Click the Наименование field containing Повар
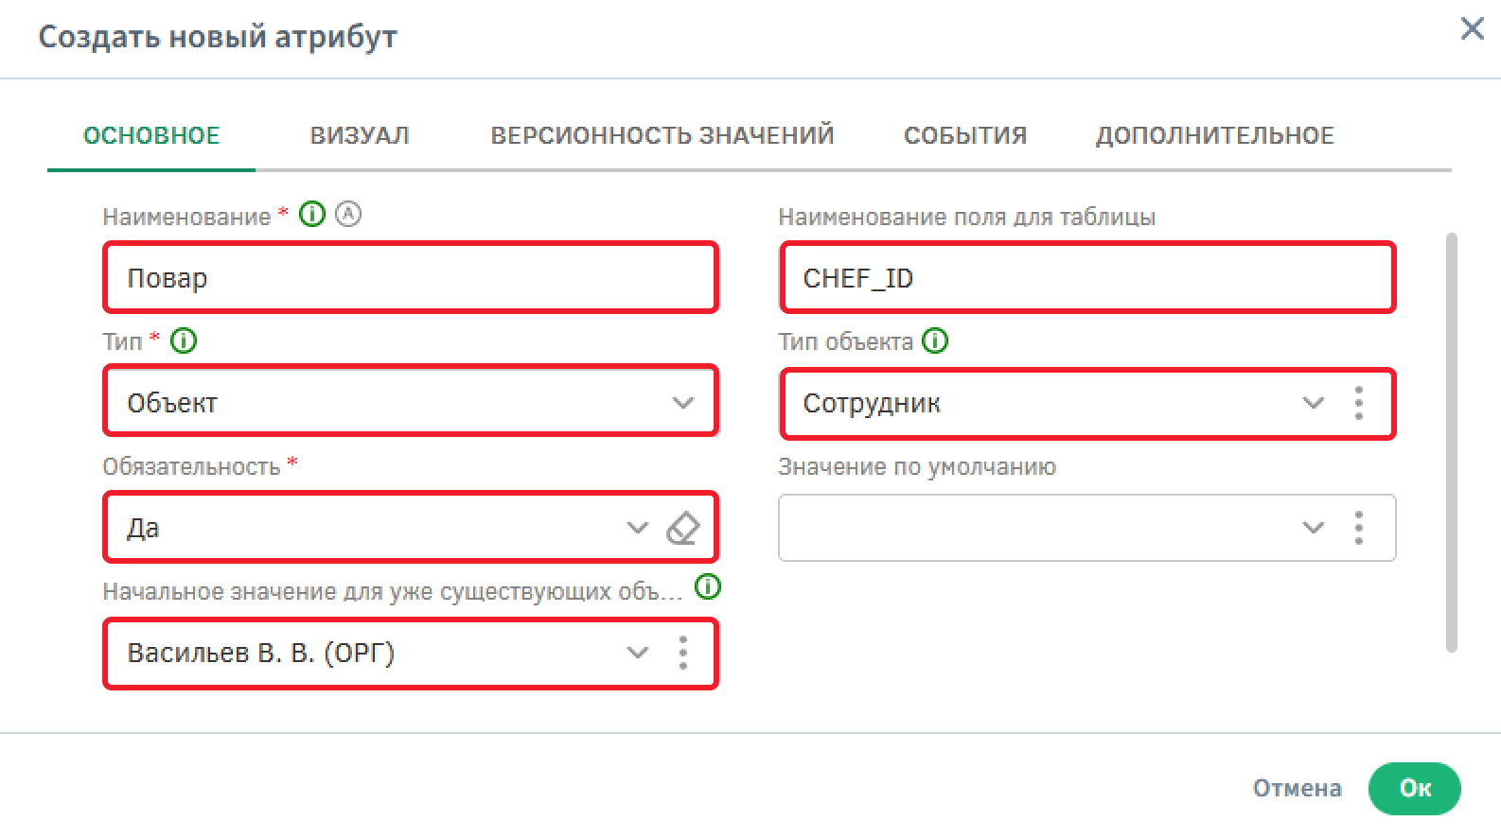 (x=411, y=278)
